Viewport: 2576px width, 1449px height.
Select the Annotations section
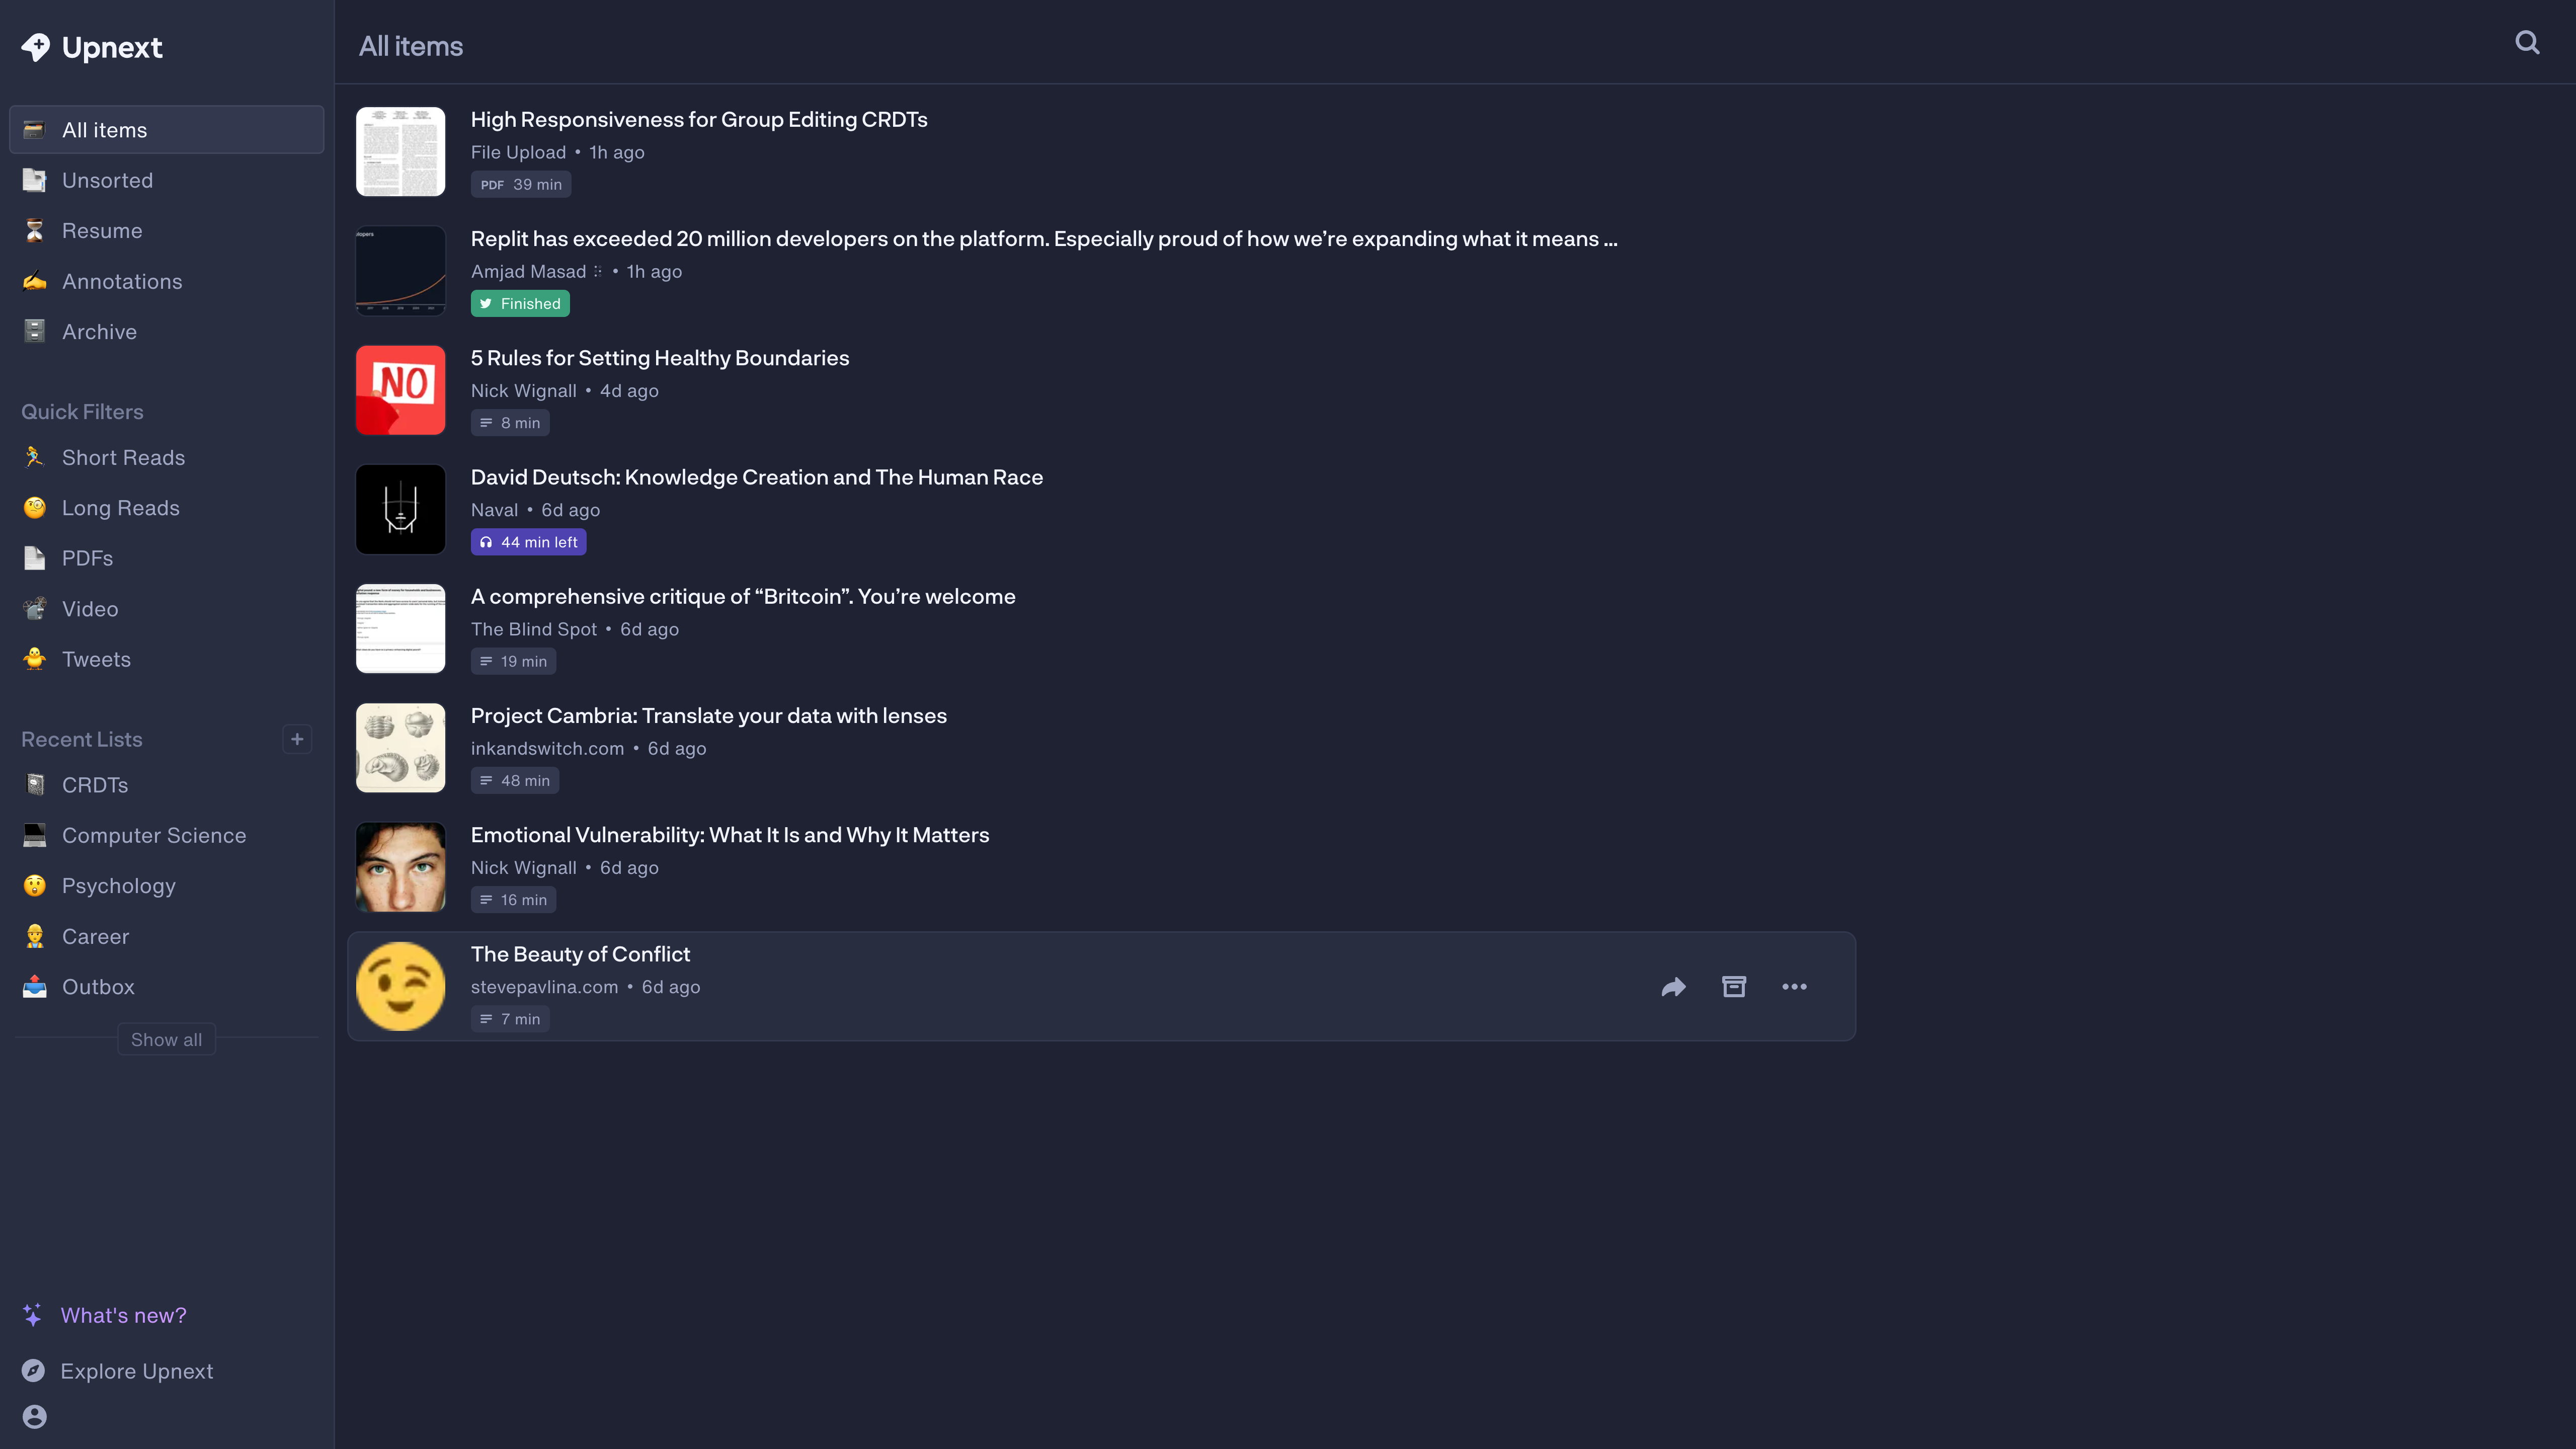(x=122, y=281)
